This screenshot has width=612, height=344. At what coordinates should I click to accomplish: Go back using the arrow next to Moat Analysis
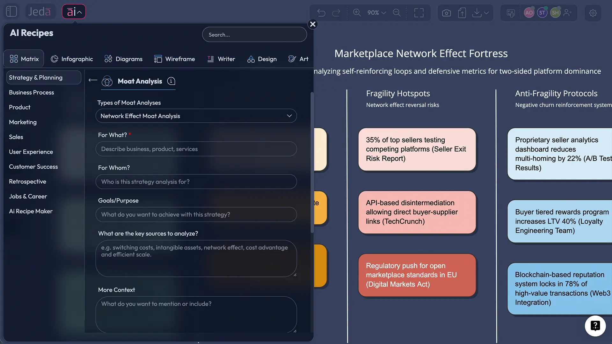[92, 81]
